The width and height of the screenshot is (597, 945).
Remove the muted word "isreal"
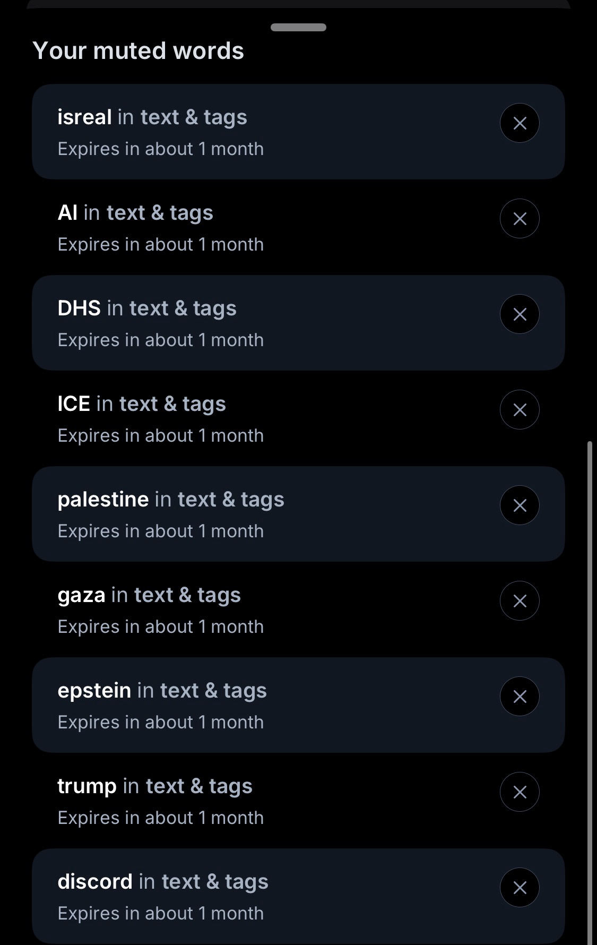tap(520, 123)
